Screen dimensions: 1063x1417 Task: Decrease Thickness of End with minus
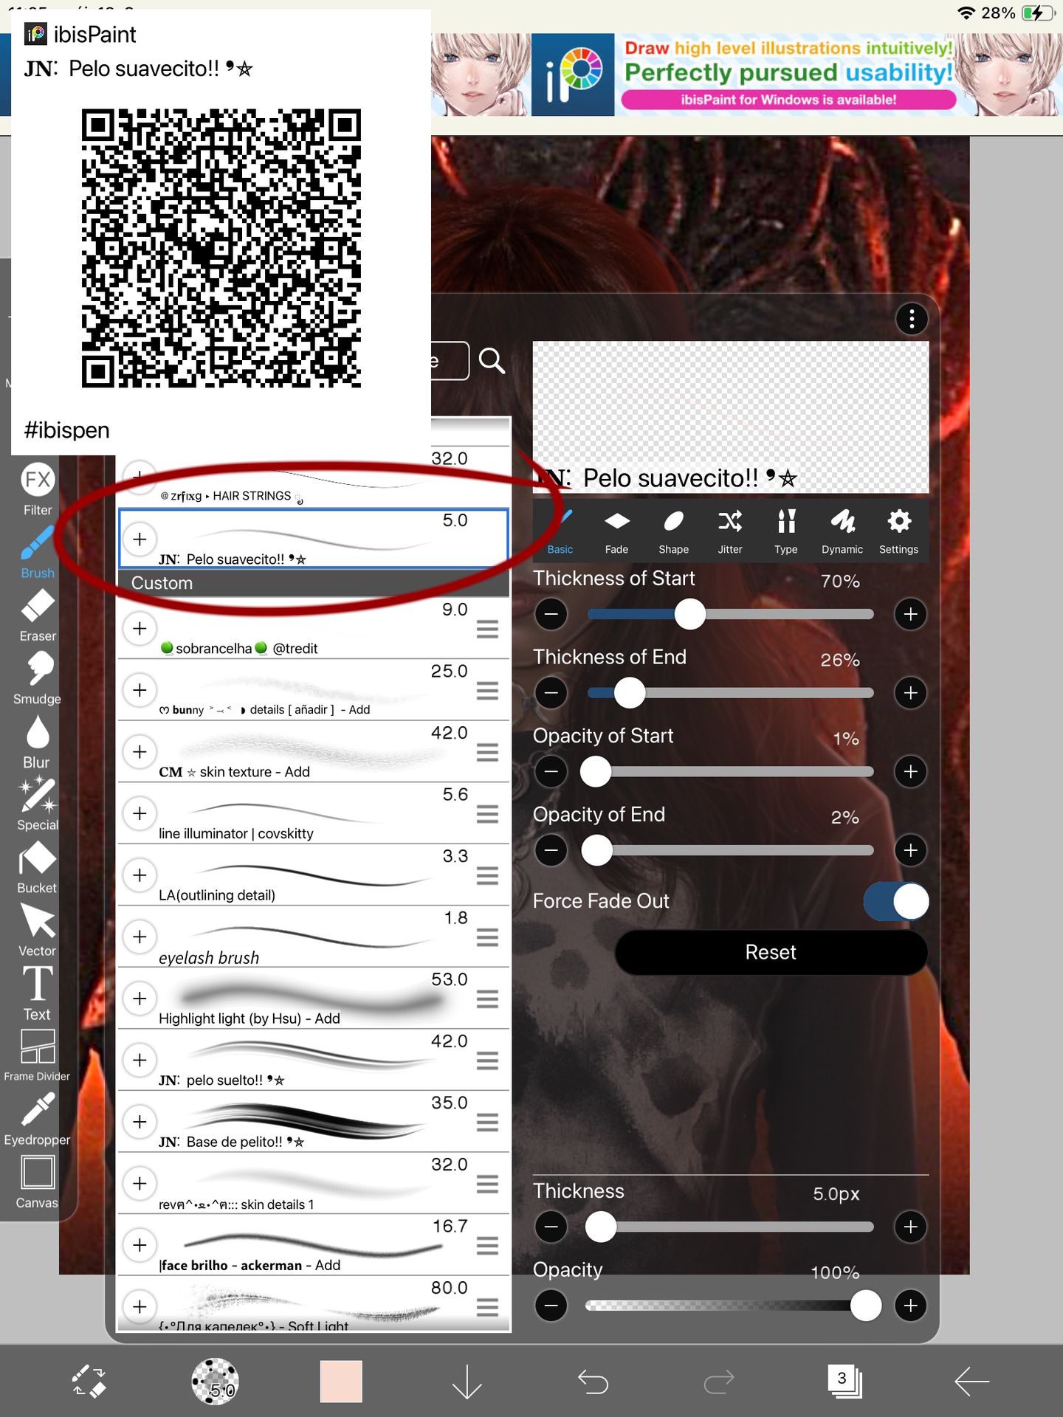pos(551,693)
